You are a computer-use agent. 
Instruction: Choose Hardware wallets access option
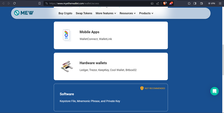tap(111, 66)
